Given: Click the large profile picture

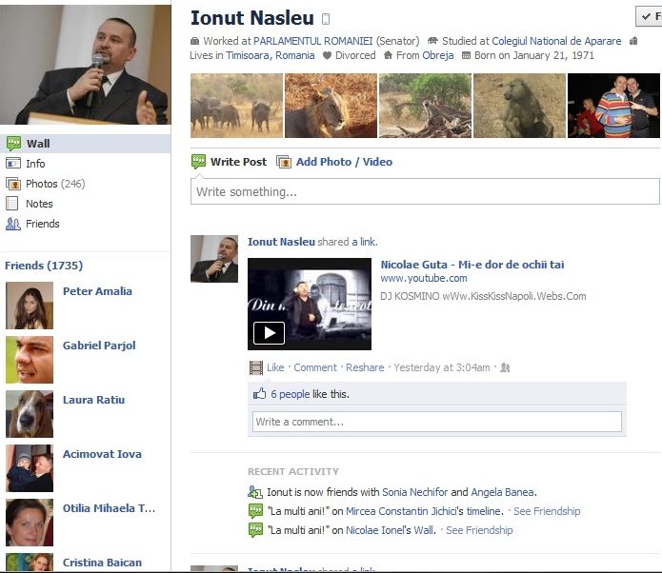Looking at the screenshot, I should pos(86,65).
